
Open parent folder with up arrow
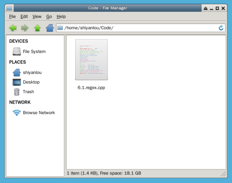point(38,28)
